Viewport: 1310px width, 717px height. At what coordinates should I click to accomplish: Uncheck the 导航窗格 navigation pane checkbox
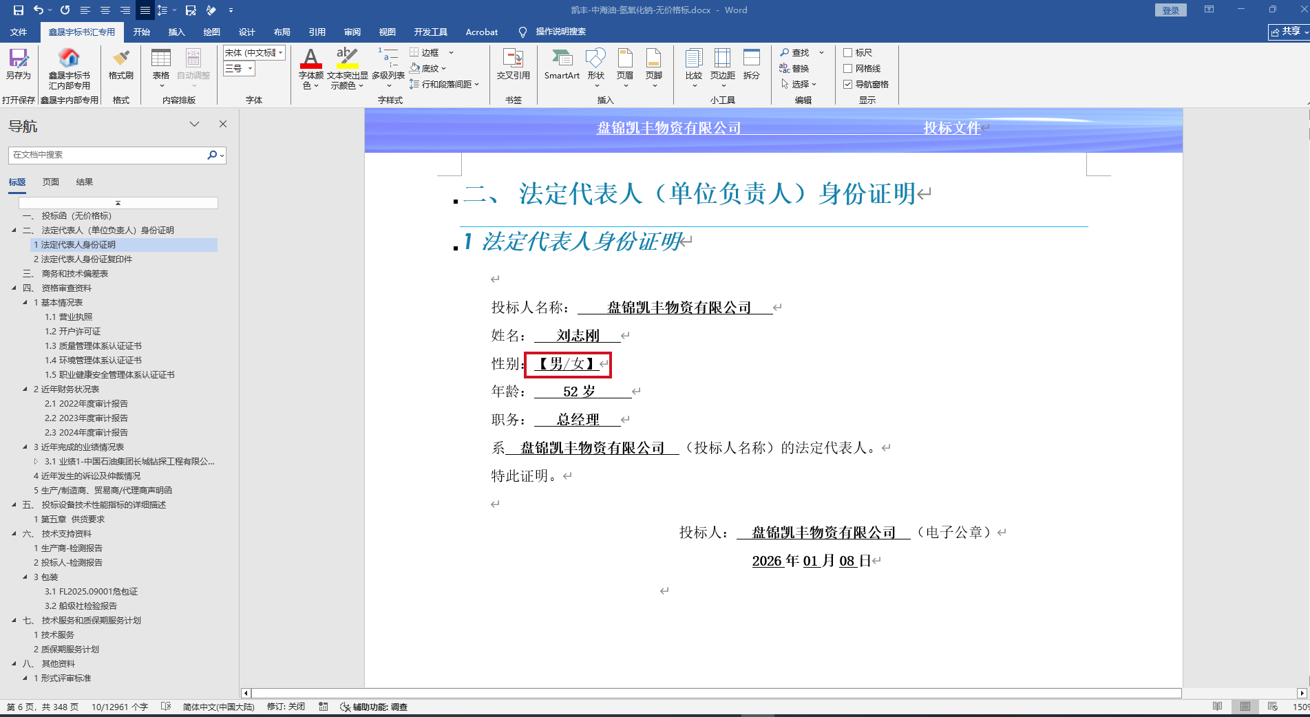(848, 84)
